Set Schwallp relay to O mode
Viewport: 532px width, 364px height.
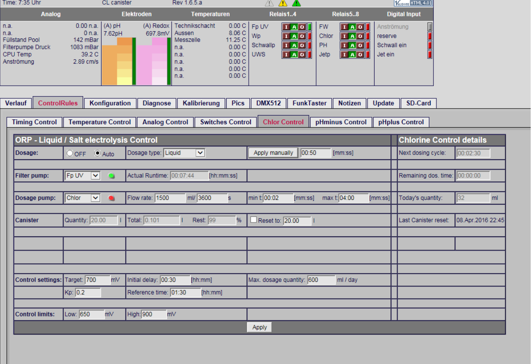[x=302, y=45]
